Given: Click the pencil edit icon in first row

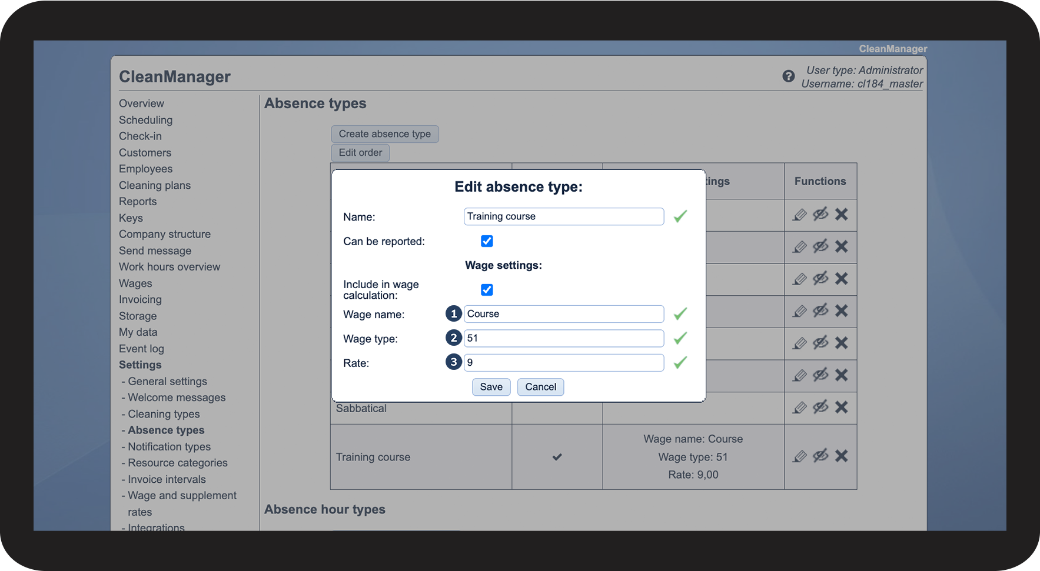Looking at the screenshot, I should pyautogui.click(x=799, y=215).
